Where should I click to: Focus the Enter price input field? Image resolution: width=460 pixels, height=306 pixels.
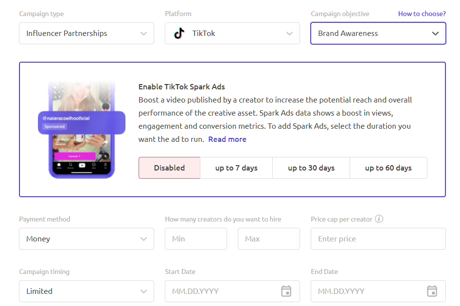point(378,239)
